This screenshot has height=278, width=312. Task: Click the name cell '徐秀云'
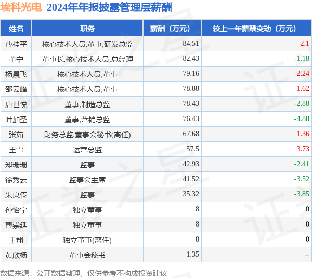(x=16, y=180)
